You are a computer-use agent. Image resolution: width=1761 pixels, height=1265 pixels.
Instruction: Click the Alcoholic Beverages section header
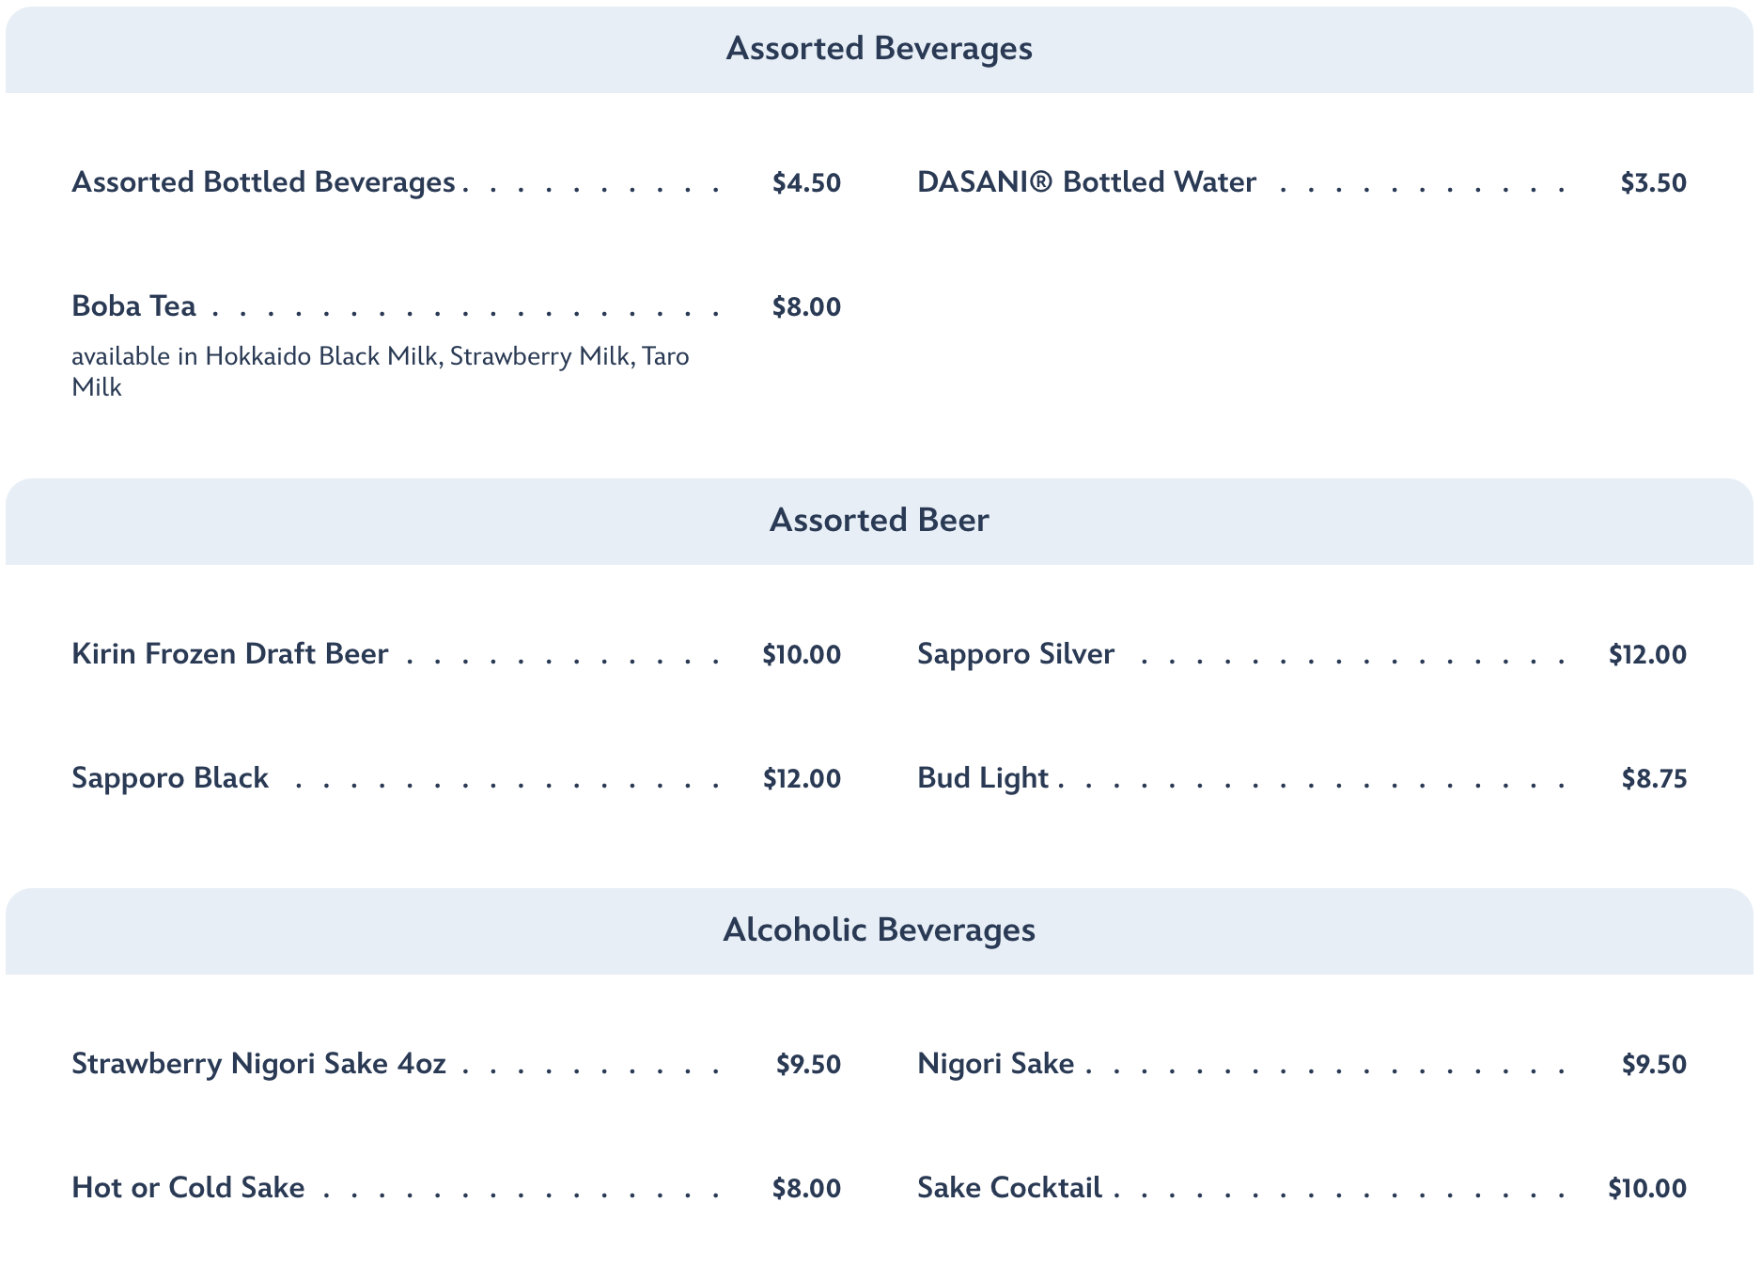(x=879, y=930)
